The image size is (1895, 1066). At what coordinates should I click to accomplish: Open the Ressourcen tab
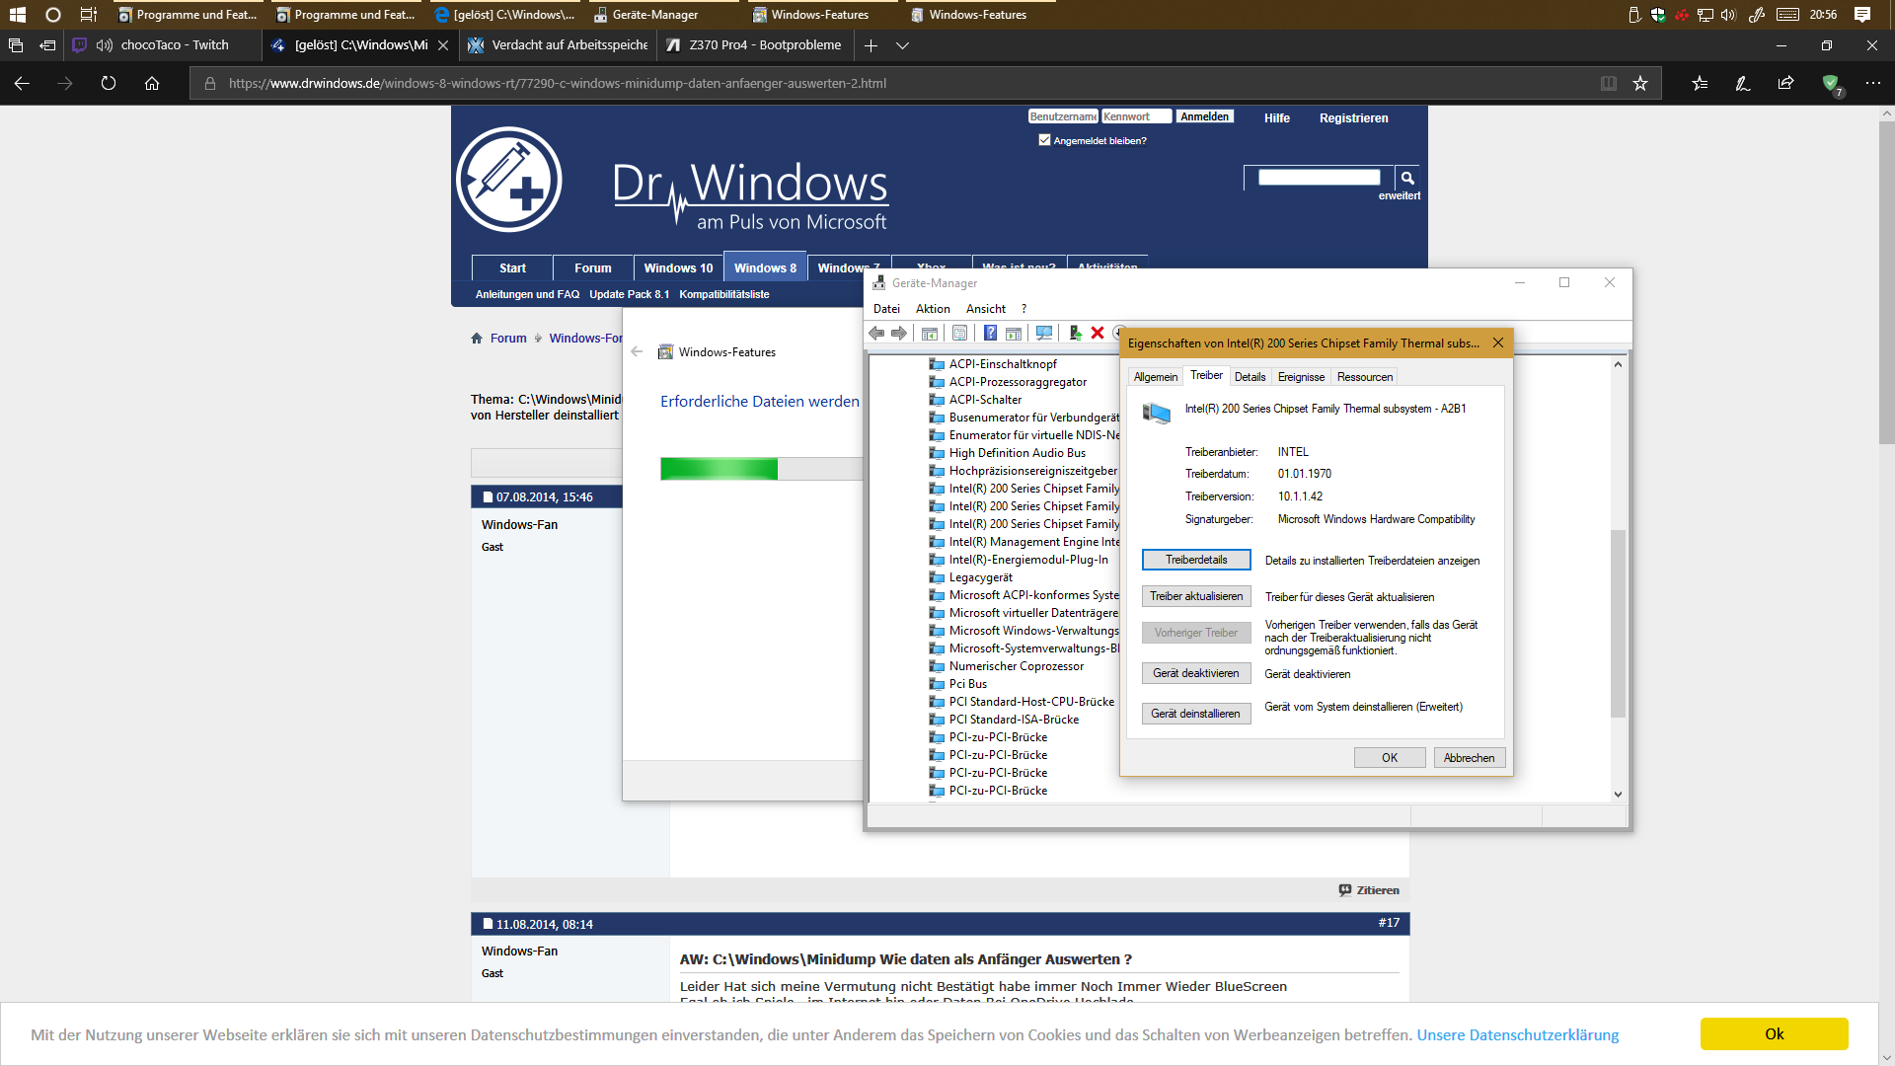(1365, 377)
